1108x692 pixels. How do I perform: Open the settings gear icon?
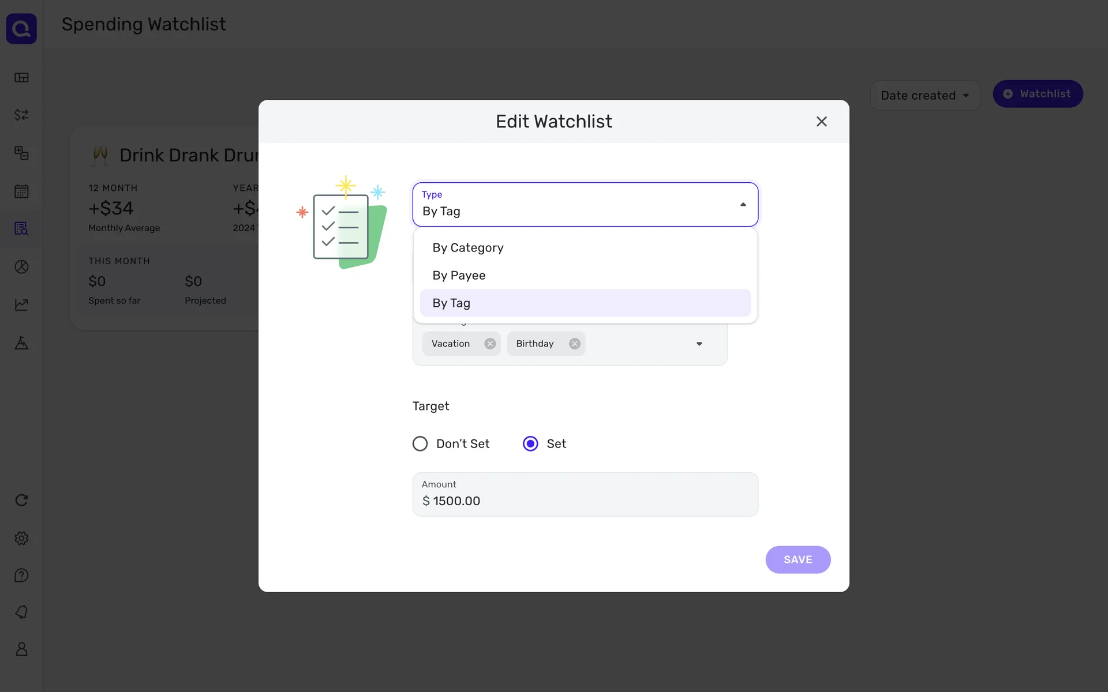(x=21, y=538)
